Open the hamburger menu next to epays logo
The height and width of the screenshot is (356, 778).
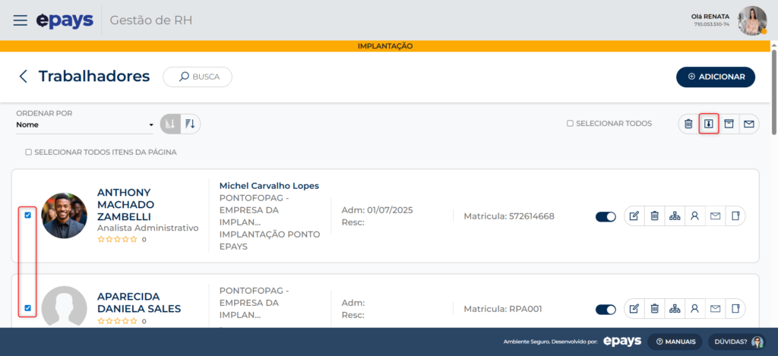pos(20,20)
